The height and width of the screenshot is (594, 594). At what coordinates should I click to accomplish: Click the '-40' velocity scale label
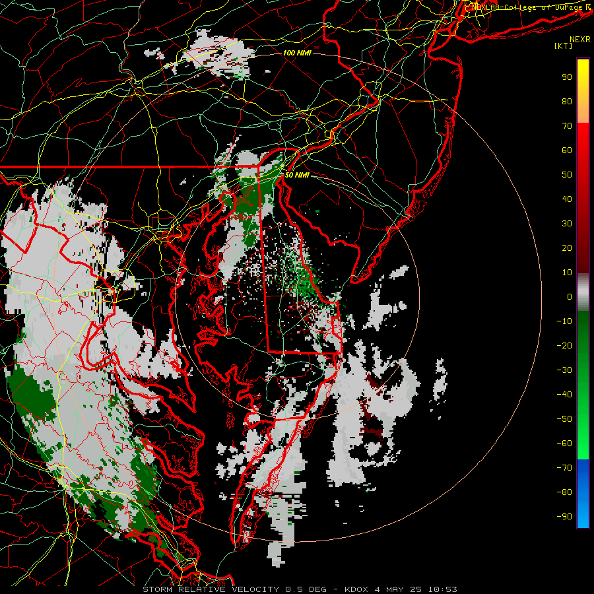point(564,395)
